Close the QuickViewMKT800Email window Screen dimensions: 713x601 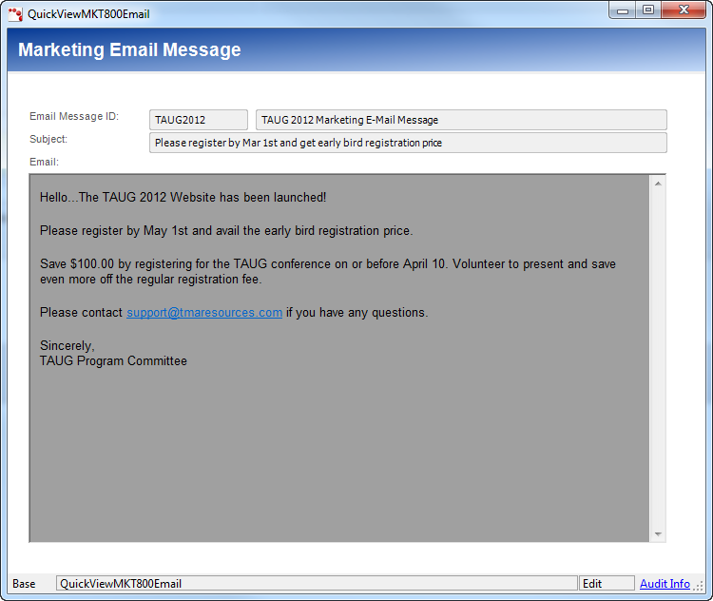pos(684,10)
